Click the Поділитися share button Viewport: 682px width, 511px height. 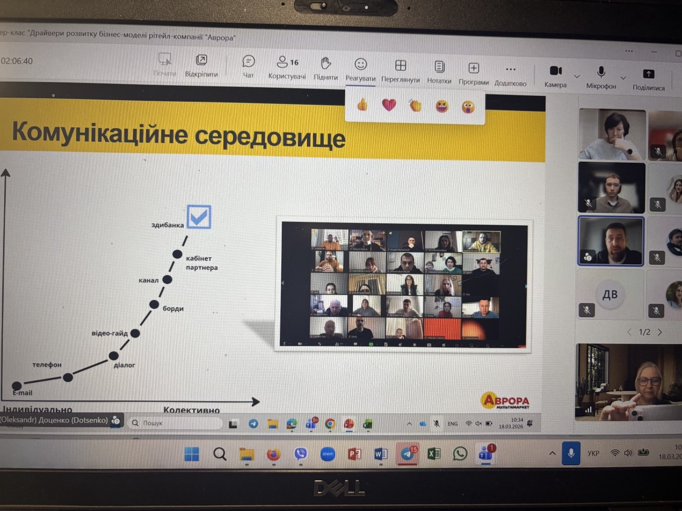648,78
